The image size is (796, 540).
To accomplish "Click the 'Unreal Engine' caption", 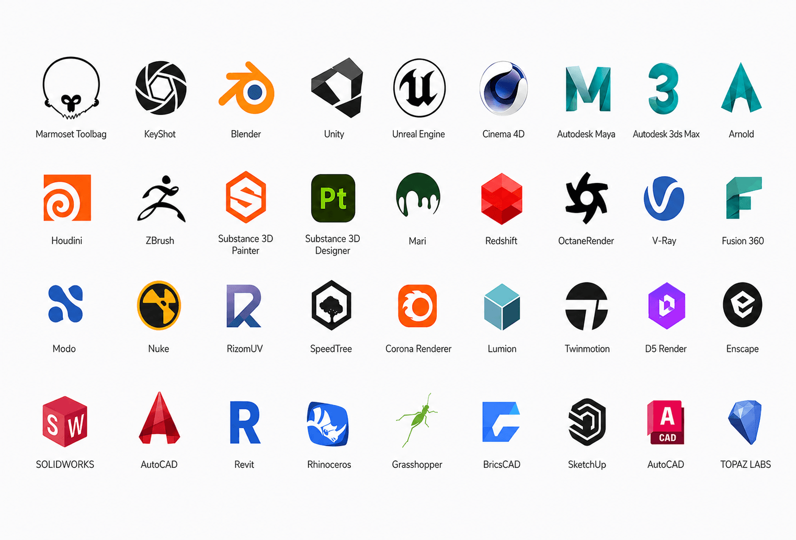I will [x=418, y=134].
